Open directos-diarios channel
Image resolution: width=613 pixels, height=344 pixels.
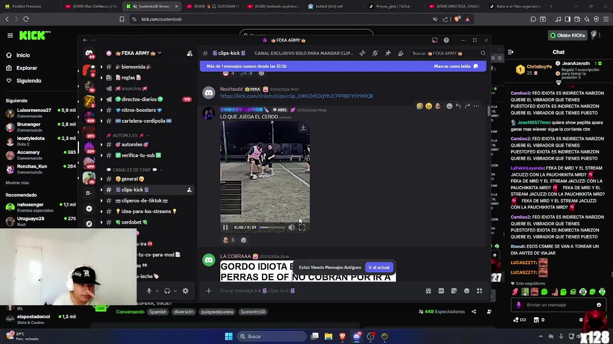tap(148, 99)
